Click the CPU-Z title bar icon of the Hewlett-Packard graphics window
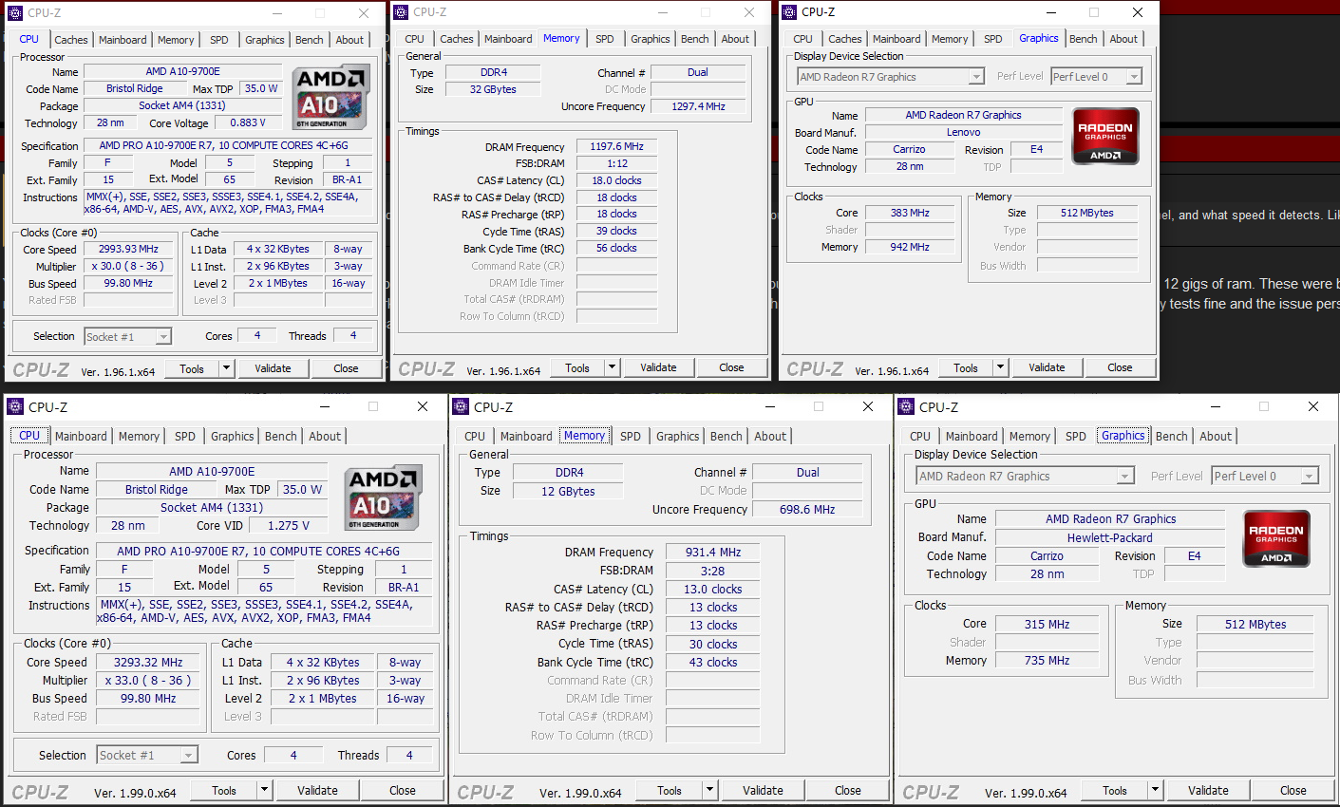The image size is (1340, 807). [x=906, y=406]
